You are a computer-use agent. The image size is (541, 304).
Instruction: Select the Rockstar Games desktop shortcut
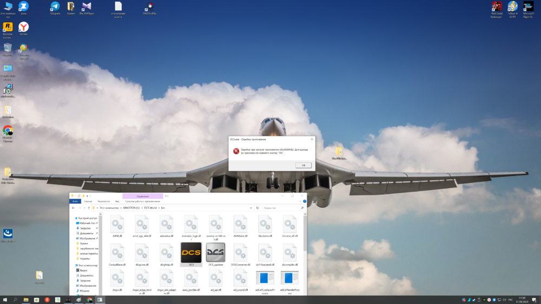(x=8, y=30)
